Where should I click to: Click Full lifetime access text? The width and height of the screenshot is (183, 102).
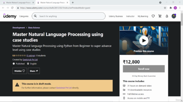136,94
